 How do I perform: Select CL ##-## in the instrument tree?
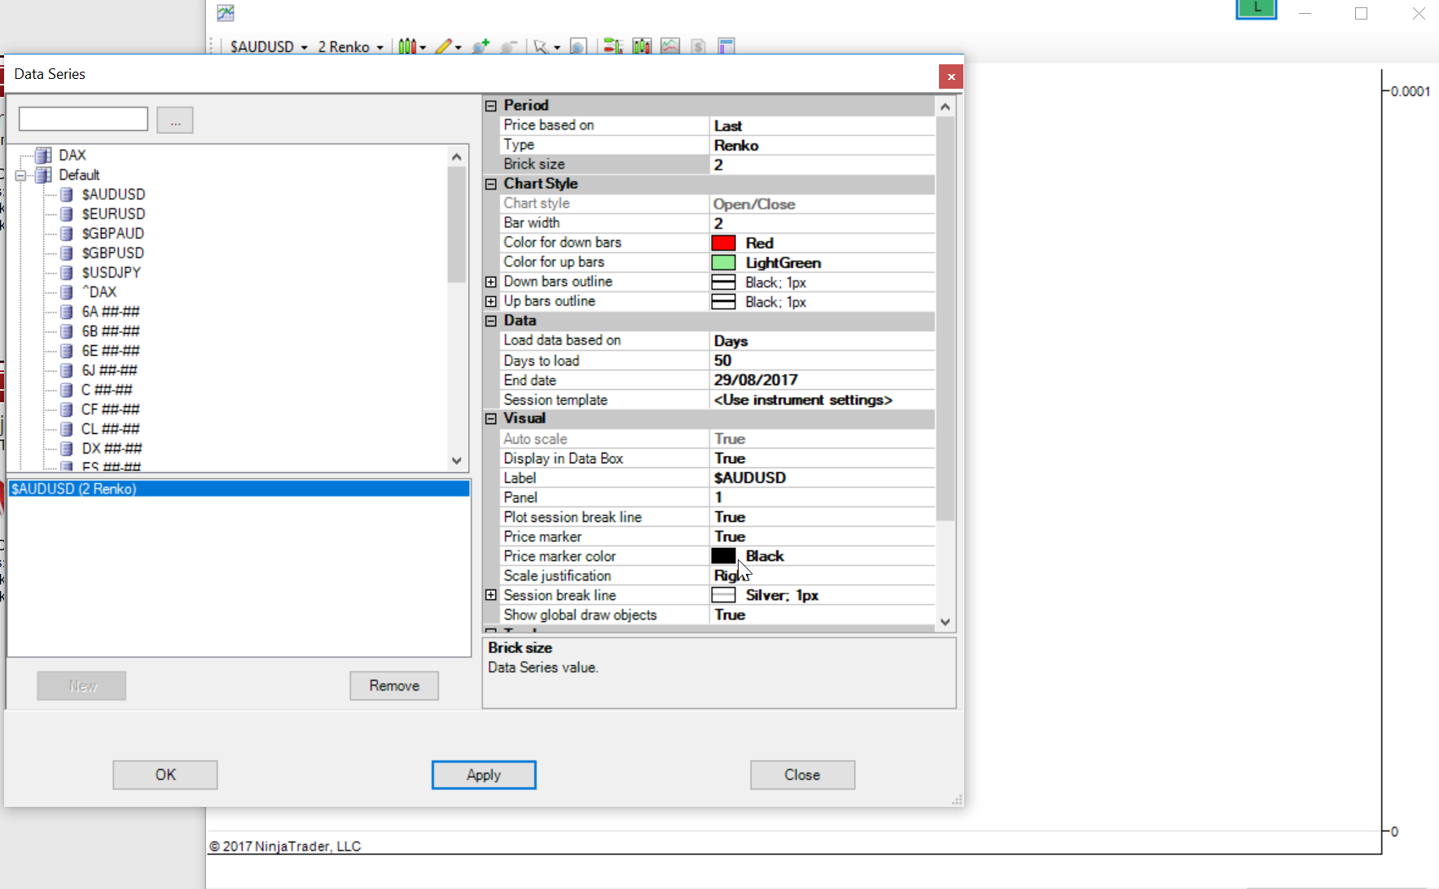tap(110, 429)
